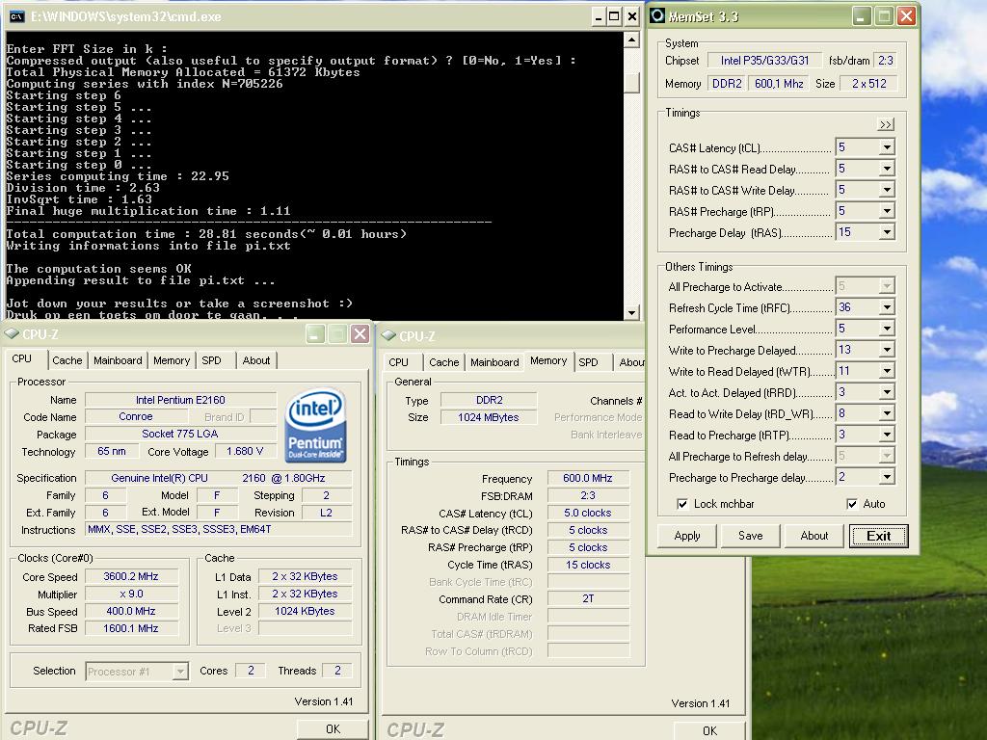The height and width of the screenshot is (740, 987).
Task: Click FSB:DRAM value 2:3 in CPU-Z
Action: (x=588, y=496)
